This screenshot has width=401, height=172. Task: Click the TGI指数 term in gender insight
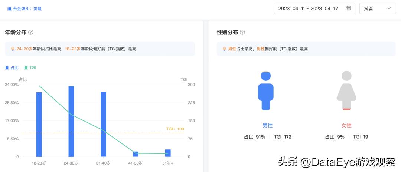[x=288, y=49]
